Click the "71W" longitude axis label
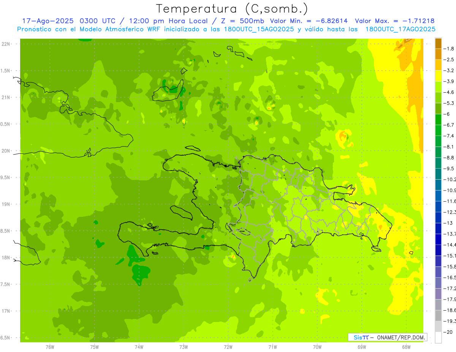456x352 pixels. [272, 347]
